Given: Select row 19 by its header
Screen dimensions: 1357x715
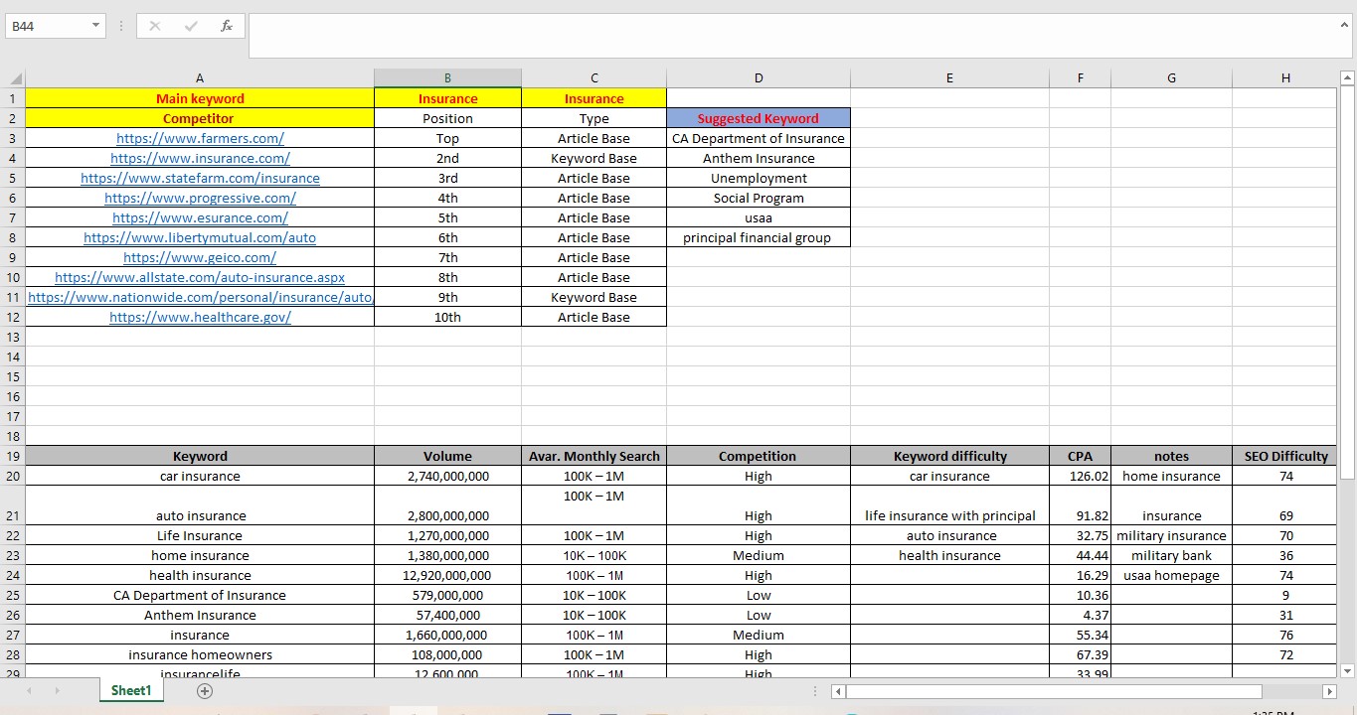Looking at the screenshot, I should (x=12, y=456).
